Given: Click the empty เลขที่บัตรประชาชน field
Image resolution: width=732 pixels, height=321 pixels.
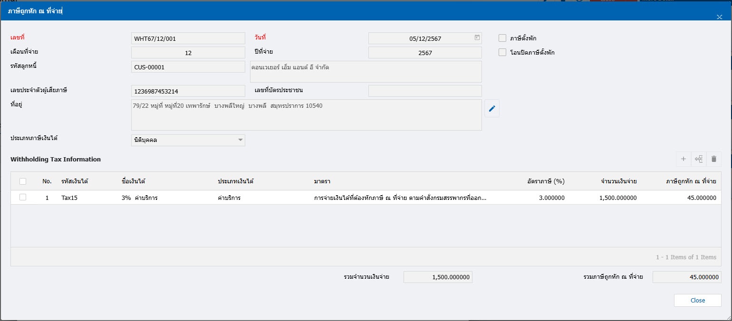Looking at the screenshot, I should tap(425, 91).
